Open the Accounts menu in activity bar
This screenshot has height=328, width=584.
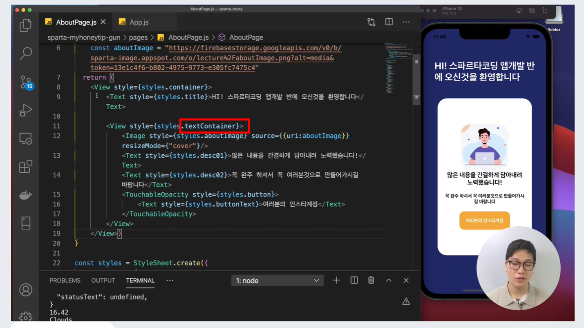click(x=26, y=290)
